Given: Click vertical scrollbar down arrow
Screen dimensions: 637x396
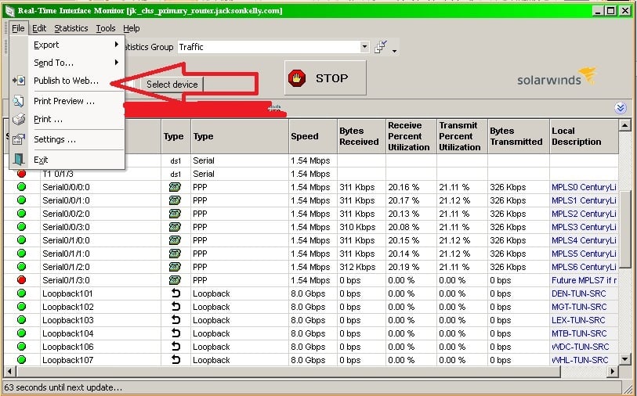Looking at the screenshot, I should 624,358.
